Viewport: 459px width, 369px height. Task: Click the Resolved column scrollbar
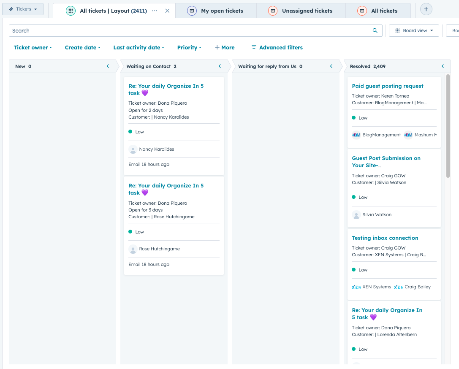[x=448, y=126]
